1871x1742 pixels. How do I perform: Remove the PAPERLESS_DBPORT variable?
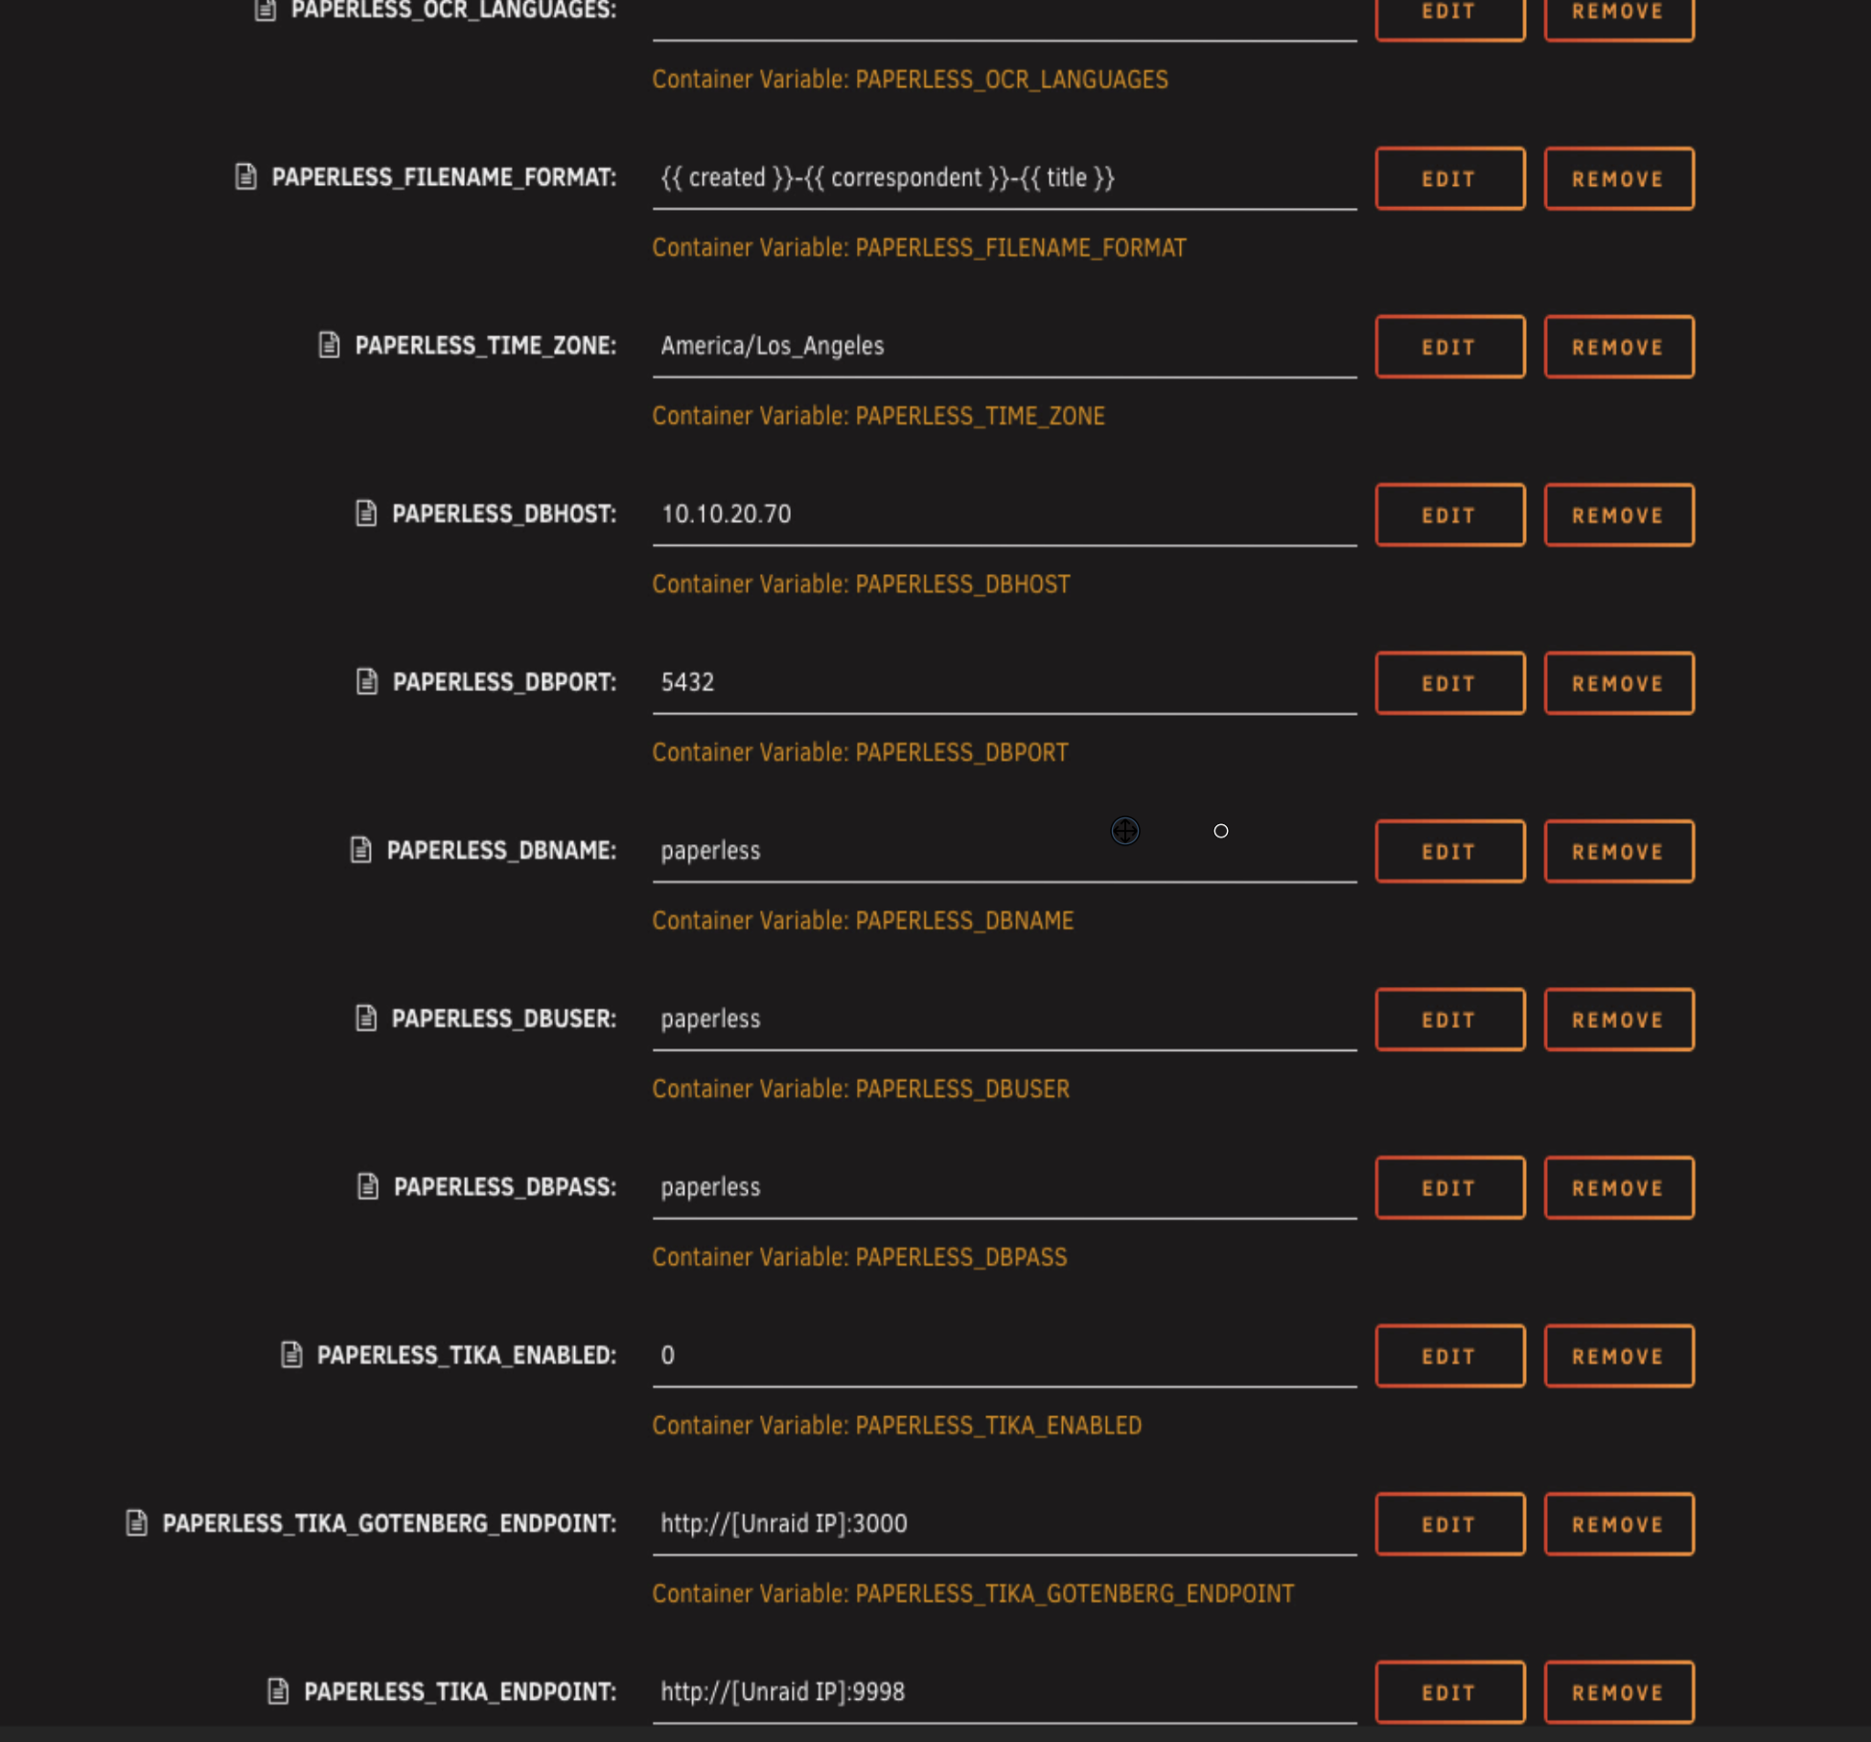click(x=1618, y=683)
